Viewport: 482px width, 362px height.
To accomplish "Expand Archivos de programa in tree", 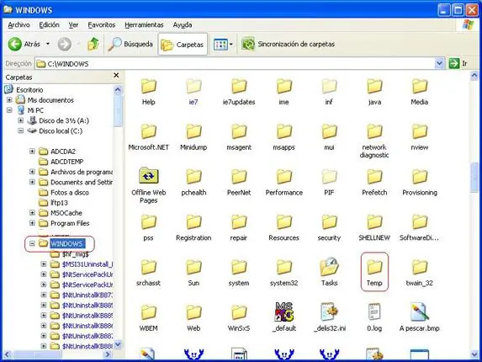I will [32, 172].
